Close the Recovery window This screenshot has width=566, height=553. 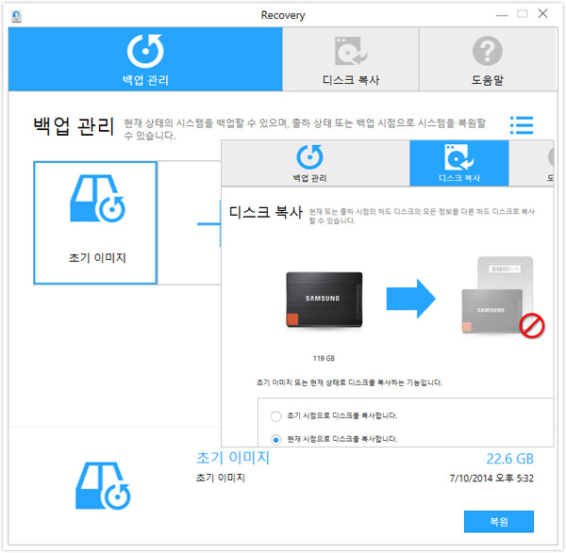543,14
